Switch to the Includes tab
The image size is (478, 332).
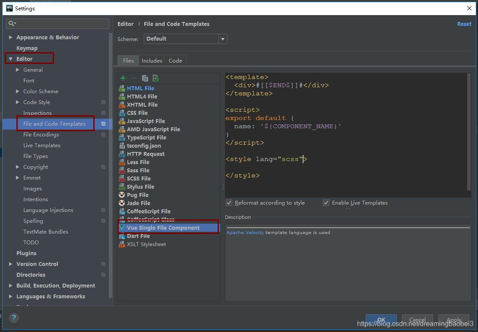click(x=152, y=61)
